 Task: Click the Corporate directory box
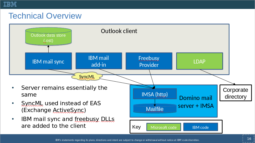point(236,93)
